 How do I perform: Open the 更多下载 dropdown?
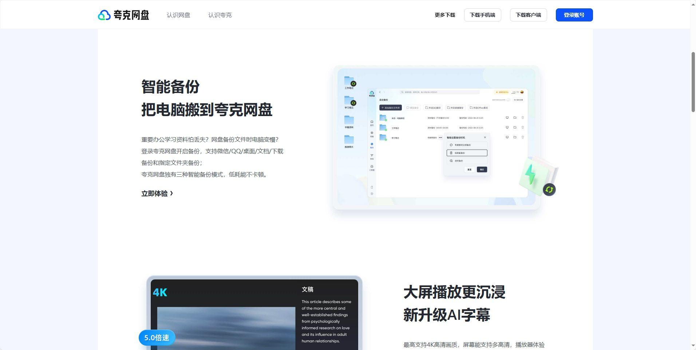point(444,15)
